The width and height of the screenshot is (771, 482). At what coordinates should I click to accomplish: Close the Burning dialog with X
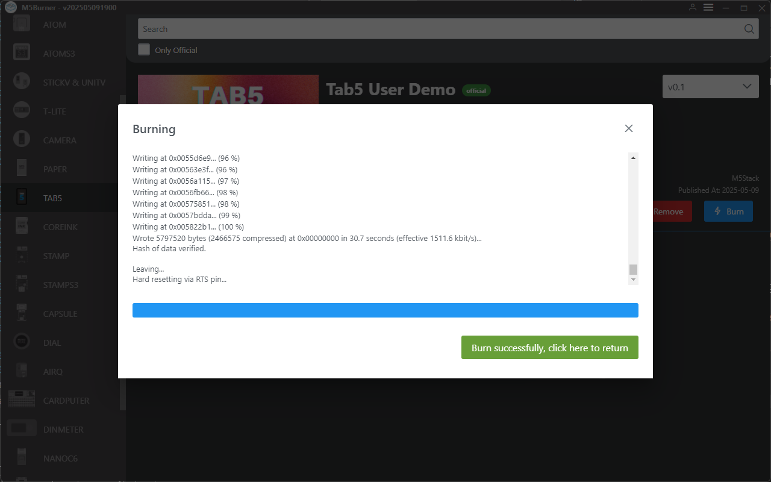click(x=629, y=128)
